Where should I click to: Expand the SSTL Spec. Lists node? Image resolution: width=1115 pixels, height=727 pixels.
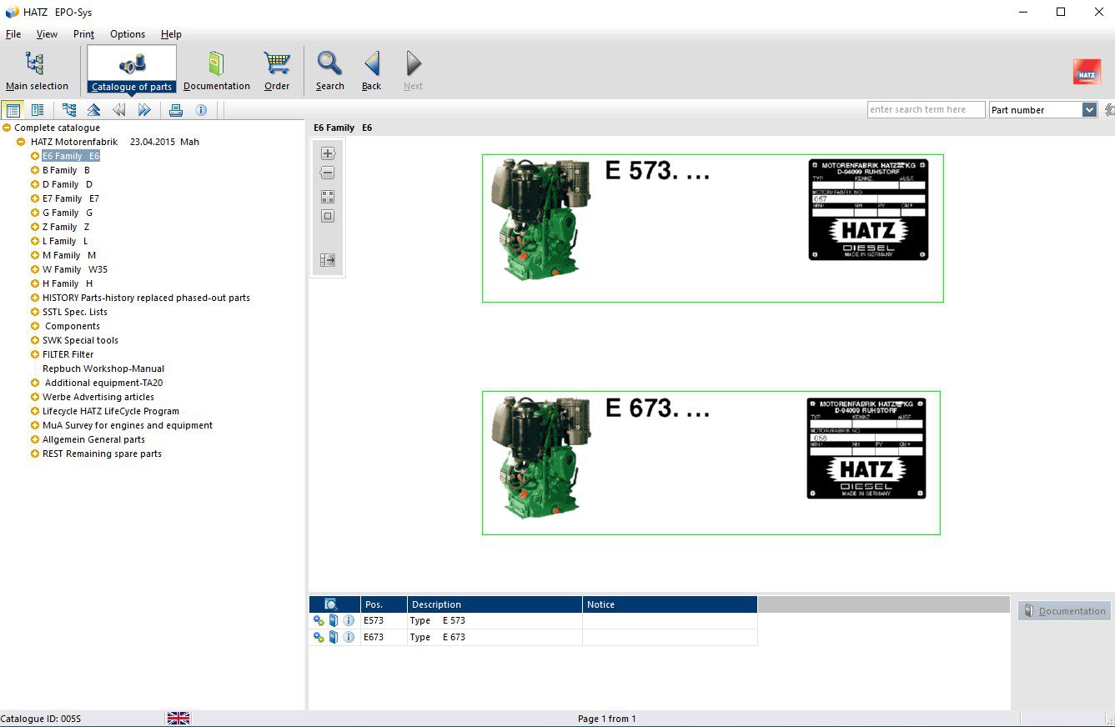pos(35,312)
